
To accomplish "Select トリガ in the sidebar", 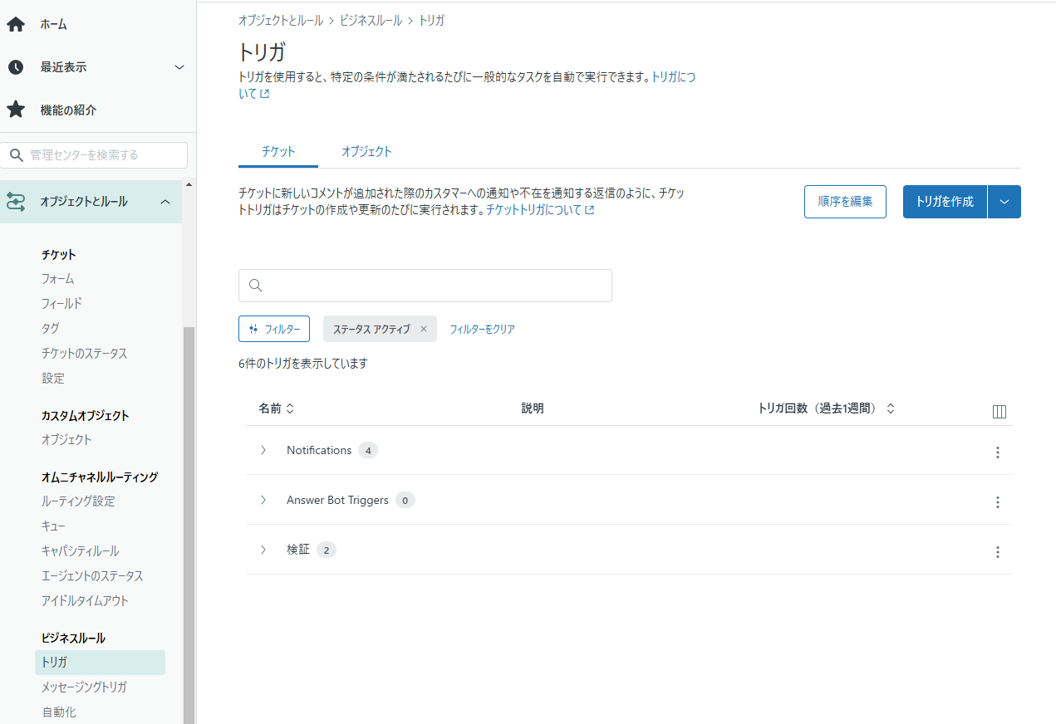I will [x=100, y=663].
